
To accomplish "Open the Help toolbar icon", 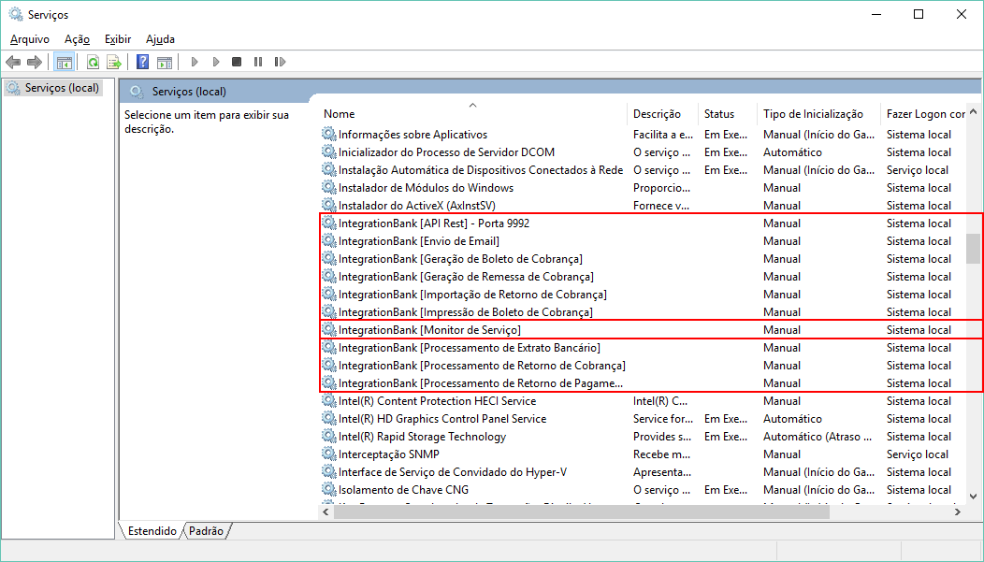I will coord(143,62).
